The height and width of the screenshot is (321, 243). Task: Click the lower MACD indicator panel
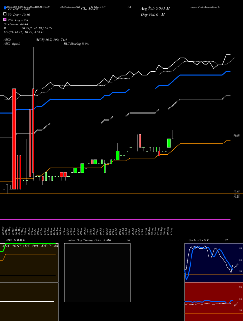coord(29,302)
